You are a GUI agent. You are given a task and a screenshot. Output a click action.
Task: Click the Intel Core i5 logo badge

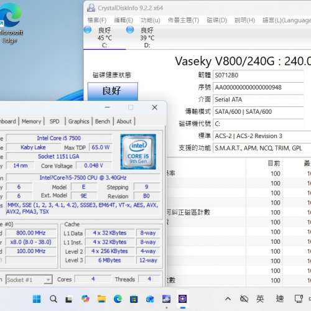[138, 152]
